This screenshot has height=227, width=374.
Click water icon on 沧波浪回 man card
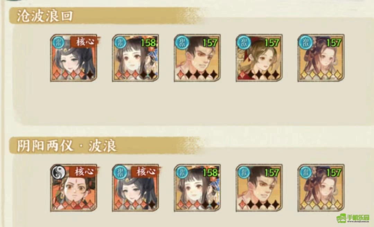coord(182,43)
